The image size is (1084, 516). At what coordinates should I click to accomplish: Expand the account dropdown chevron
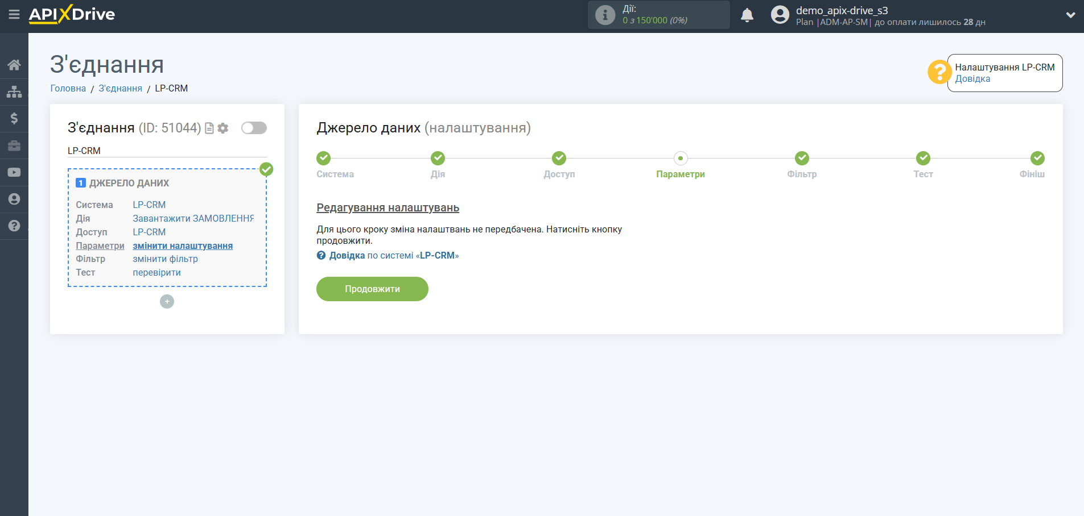coord(1070,15)
